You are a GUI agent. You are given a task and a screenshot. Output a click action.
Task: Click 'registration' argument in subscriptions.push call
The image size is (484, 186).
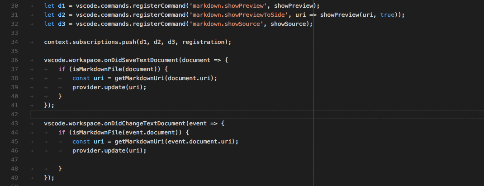[208, 42]
